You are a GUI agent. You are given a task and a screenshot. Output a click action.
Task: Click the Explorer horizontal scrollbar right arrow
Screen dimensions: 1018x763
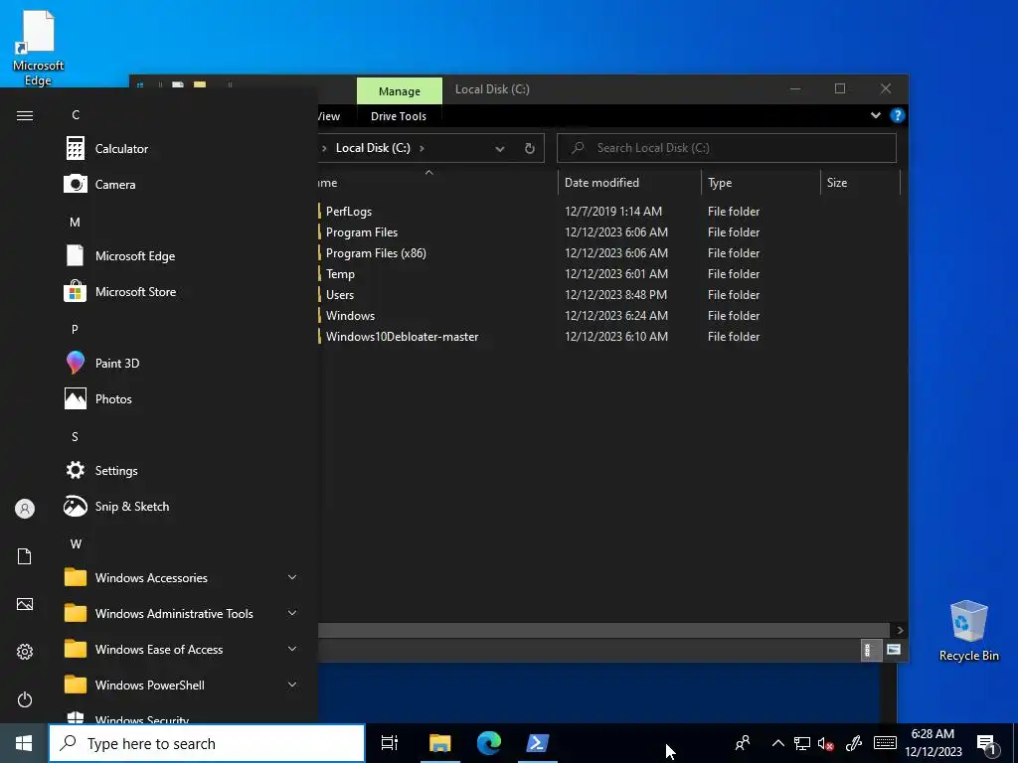point(899,630)
